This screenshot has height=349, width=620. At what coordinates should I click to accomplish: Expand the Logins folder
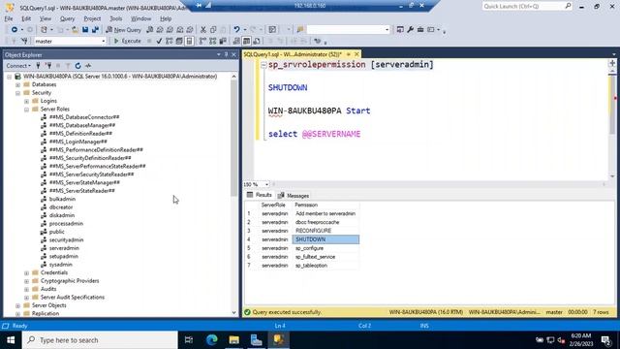pos(26,101)
